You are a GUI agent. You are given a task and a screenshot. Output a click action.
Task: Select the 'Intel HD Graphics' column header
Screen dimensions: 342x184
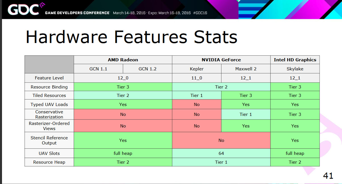coord(295,60)
